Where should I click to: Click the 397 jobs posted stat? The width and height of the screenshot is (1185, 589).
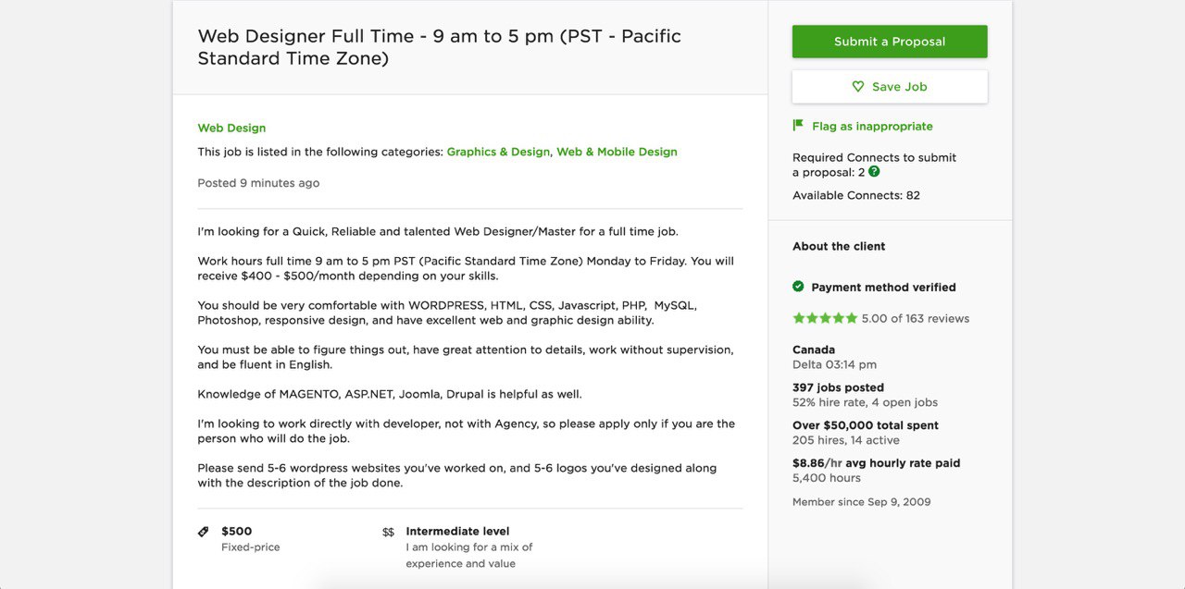pos(838,387)
